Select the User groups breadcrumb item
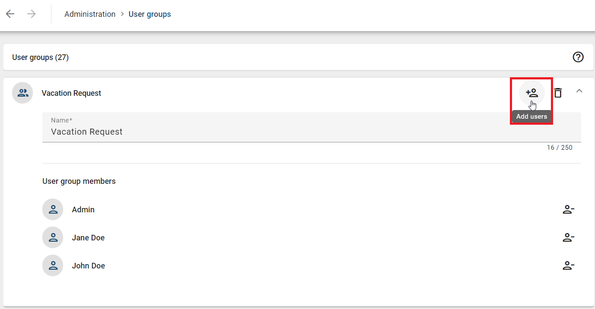Viewport: 595px width, 309px height. pyautogui.click(x=150, y=14)
